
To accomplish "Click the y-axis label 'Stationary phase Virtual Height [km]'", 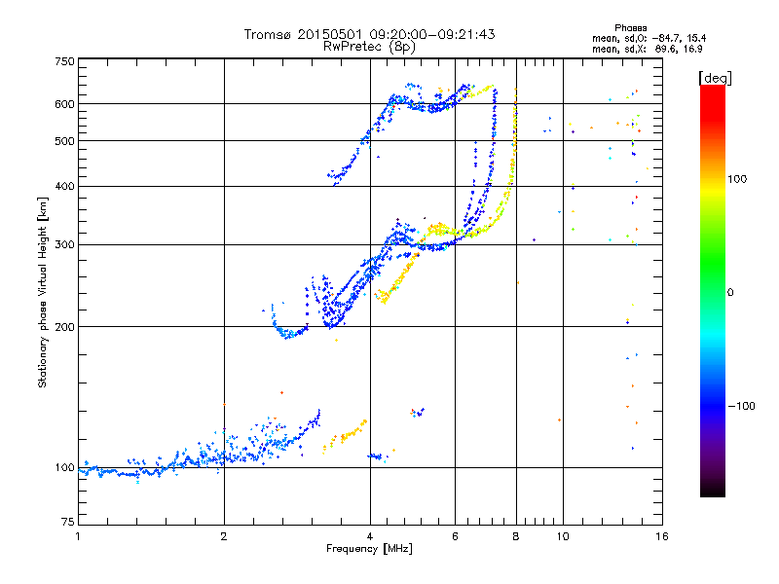I will coord(42,292).
